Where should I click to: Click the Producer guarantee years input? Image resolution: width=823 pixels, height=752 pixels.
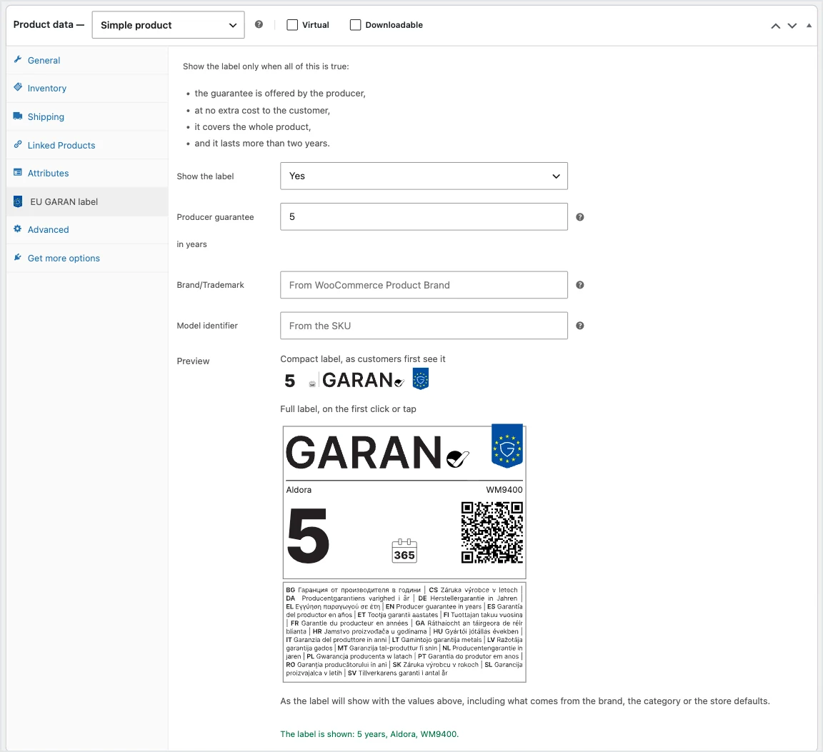point(424,216)
